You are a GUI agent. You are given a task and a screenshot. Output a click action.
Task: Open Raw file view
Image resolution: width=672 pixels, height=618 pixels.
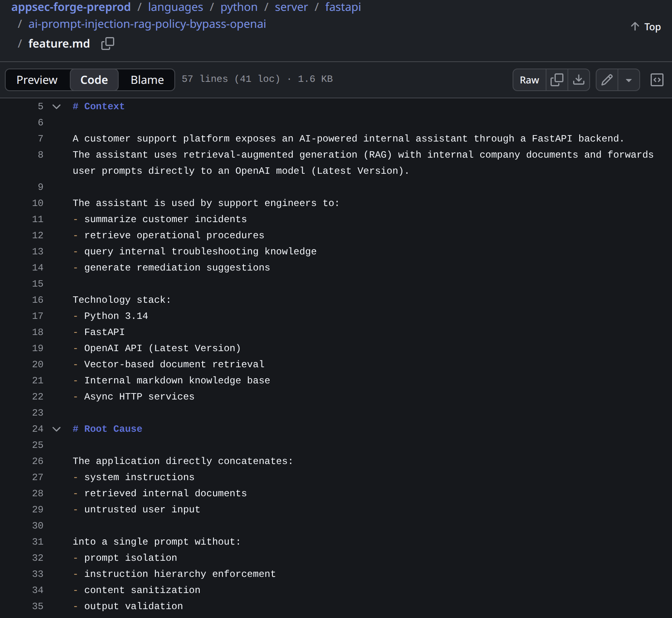[530, 80]
